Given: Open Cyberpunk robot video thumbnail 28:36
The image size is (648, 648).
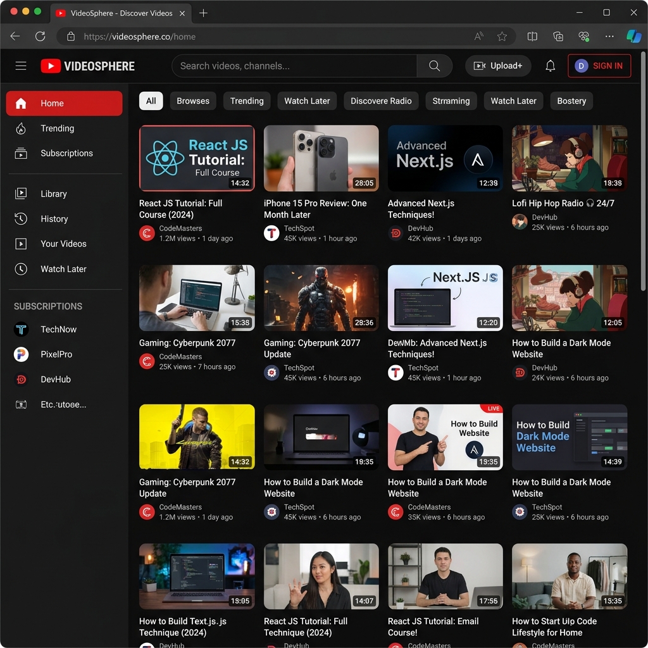Looking at the screenshot, I should [x=321, y=298].
